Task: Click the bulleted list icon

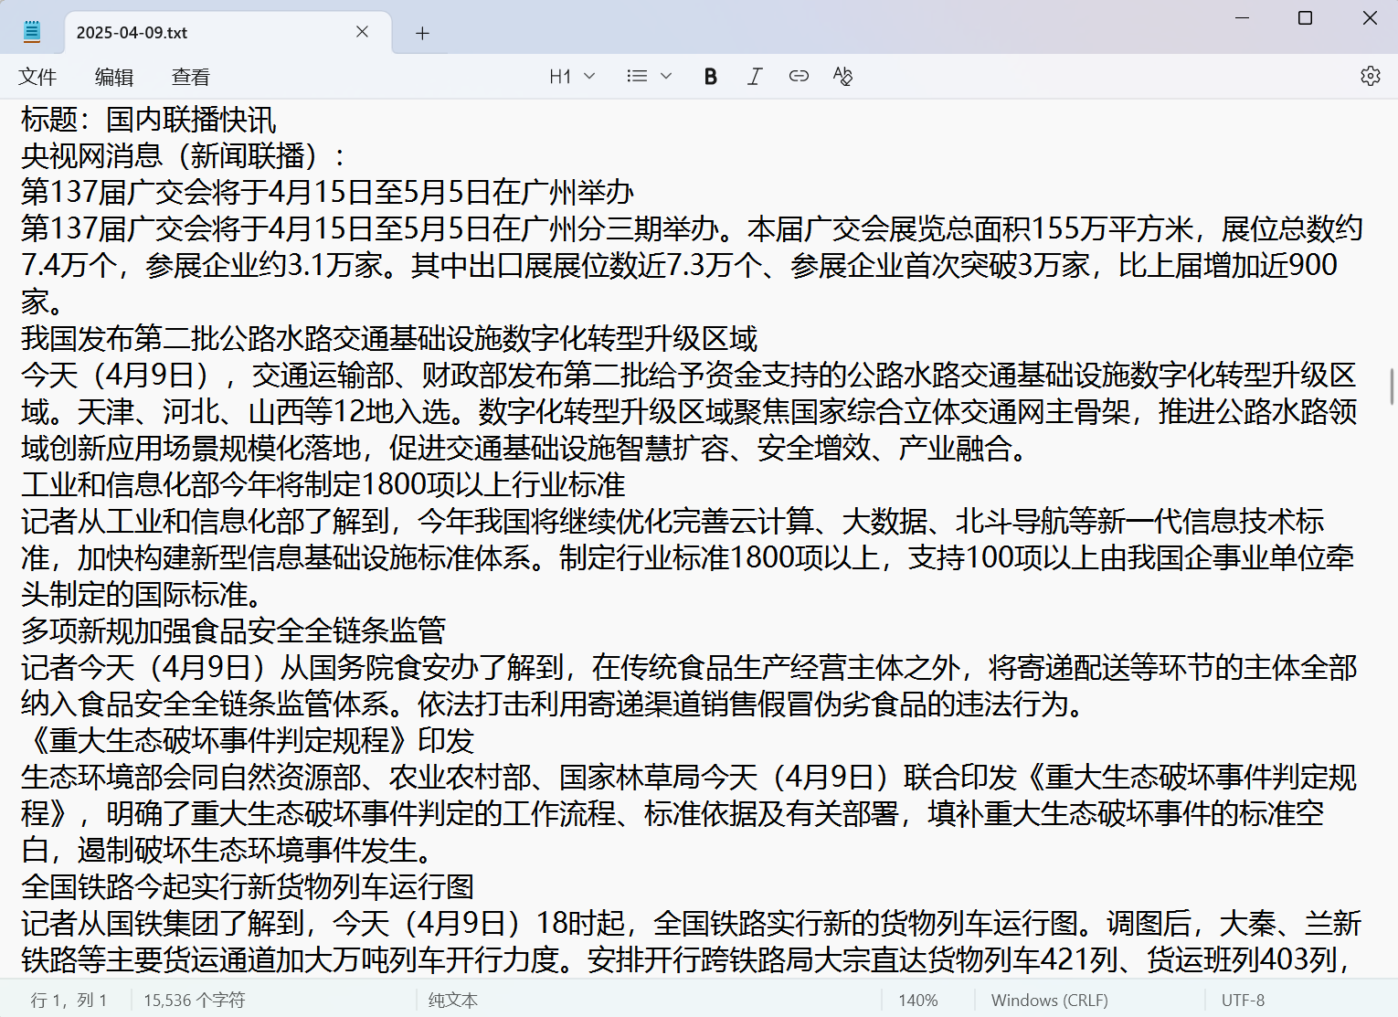Action: tap(637, 77)
